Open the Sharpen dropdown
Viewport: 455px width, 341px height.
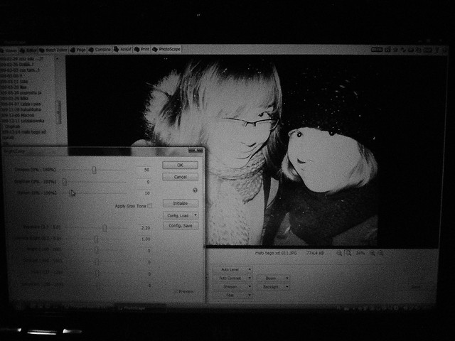click(232, 287)
